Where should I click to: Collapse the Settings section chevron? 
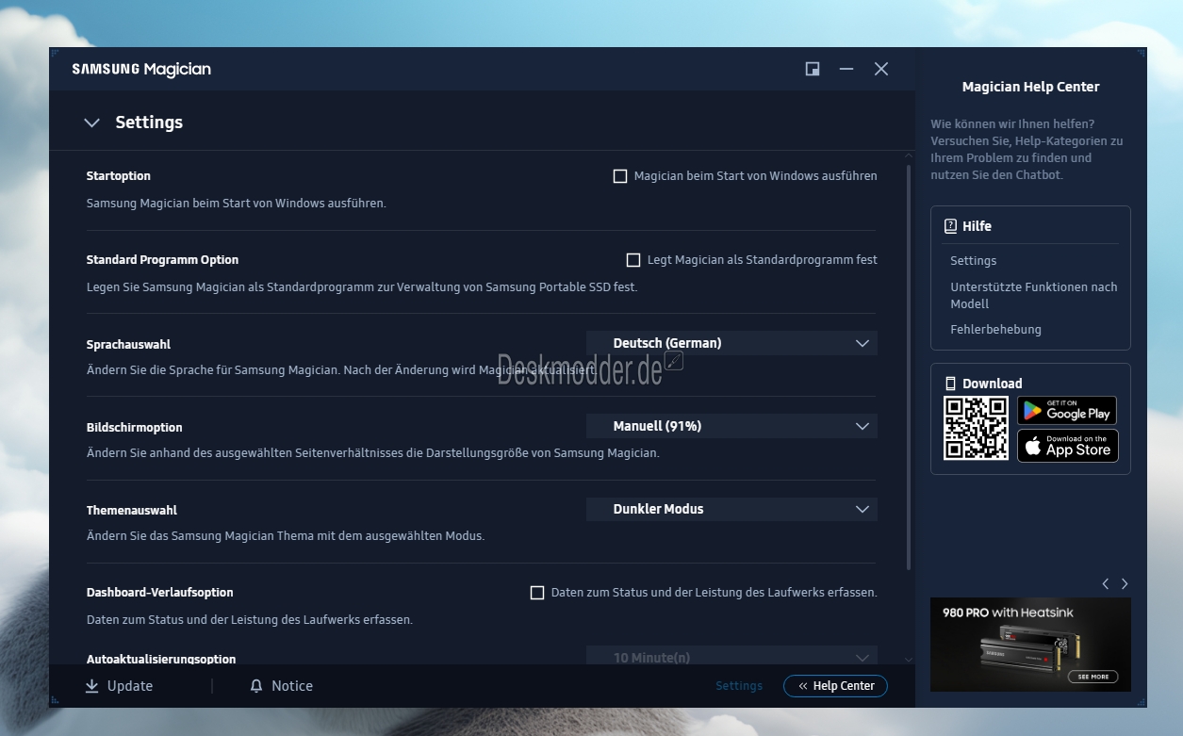91,123
